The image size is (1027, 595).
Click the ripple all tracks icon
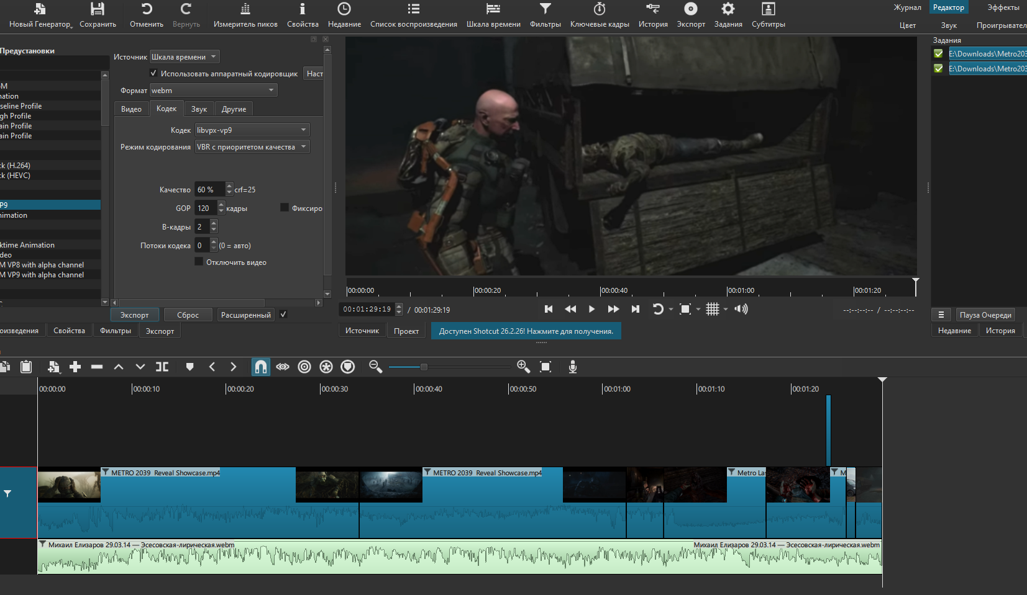(326, 367)
